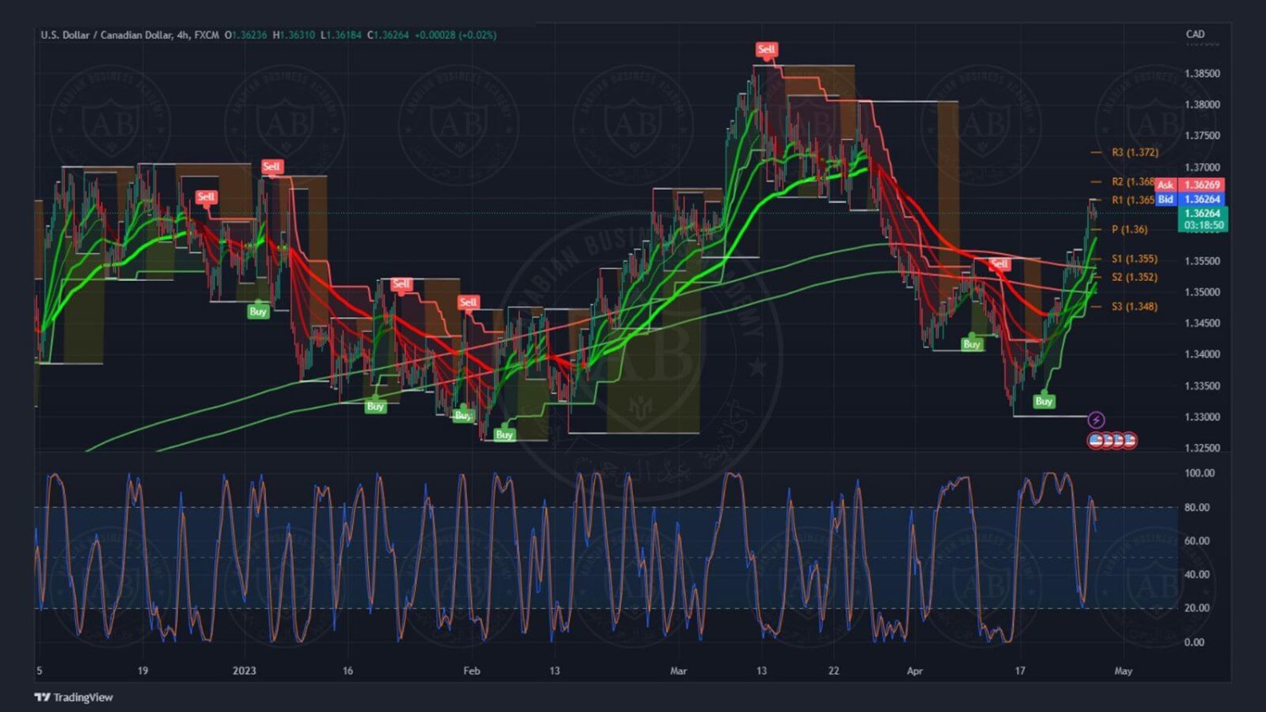Select the Sell signal at start of February

click(468, 302)
